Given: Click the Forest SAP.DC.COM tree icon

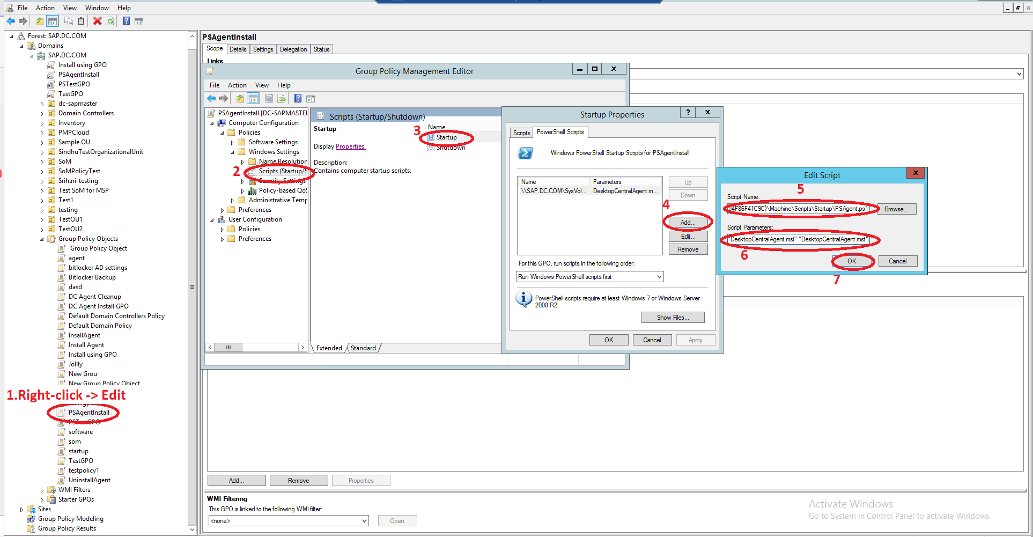Looking at the screenshot, I should pos(21,36).
